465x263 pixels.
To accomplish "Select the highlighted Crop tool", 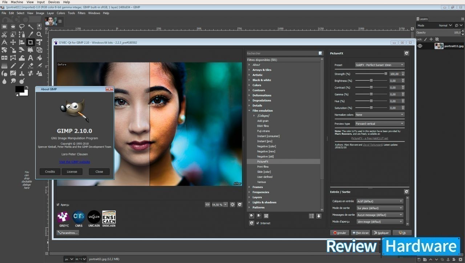I will pyautogui.click(x=31, y=42).
